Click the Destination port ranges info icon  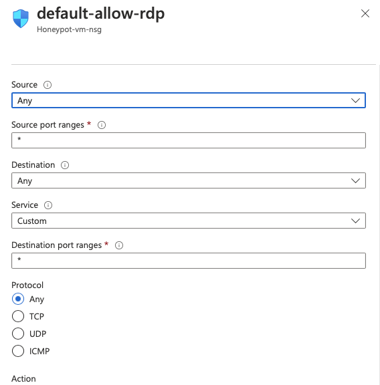click(119, 245)
